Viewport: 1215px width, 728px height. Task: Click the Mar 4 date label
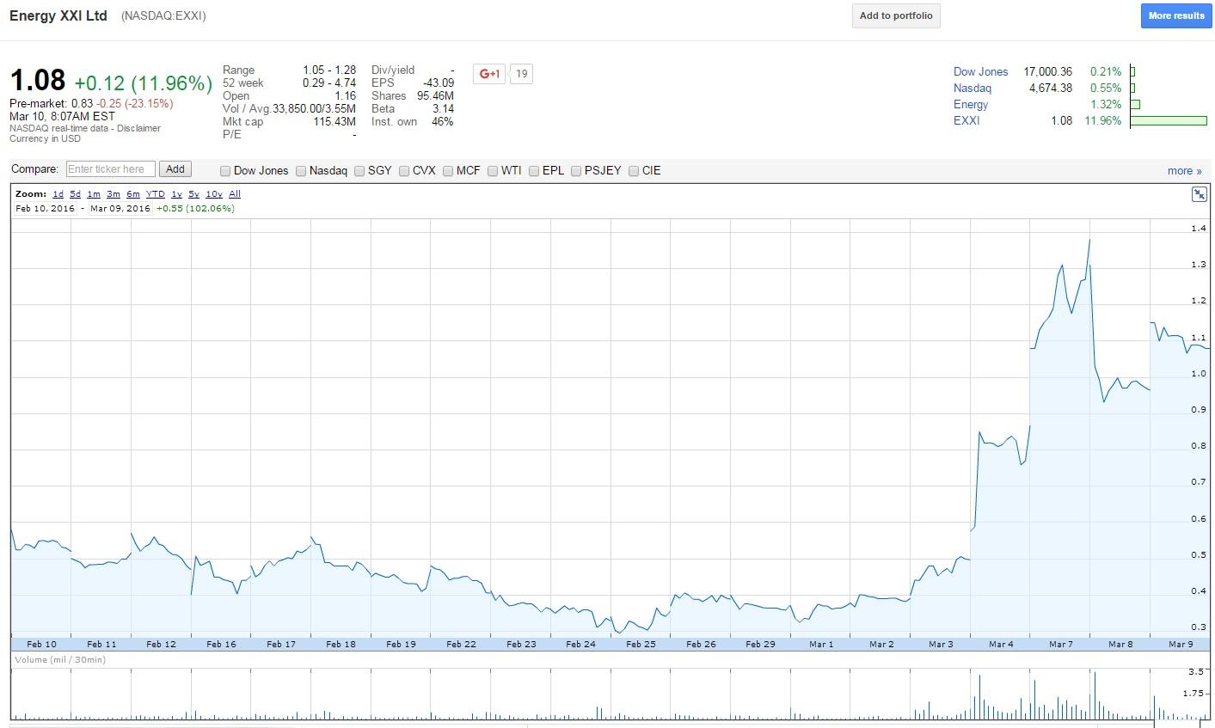(x=1001, y=644)
